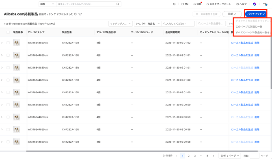The width and height of the screenshot is (272, 159).
Task: Go to page 3 in pagination
Action: (195, 156)
